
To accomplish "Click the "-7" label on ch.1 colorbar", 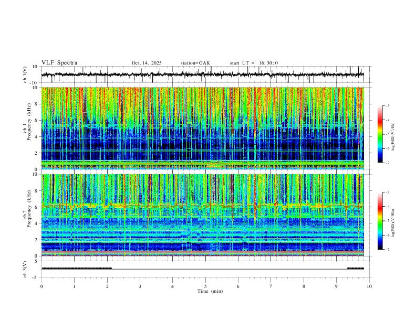I will tap(387, 163).
